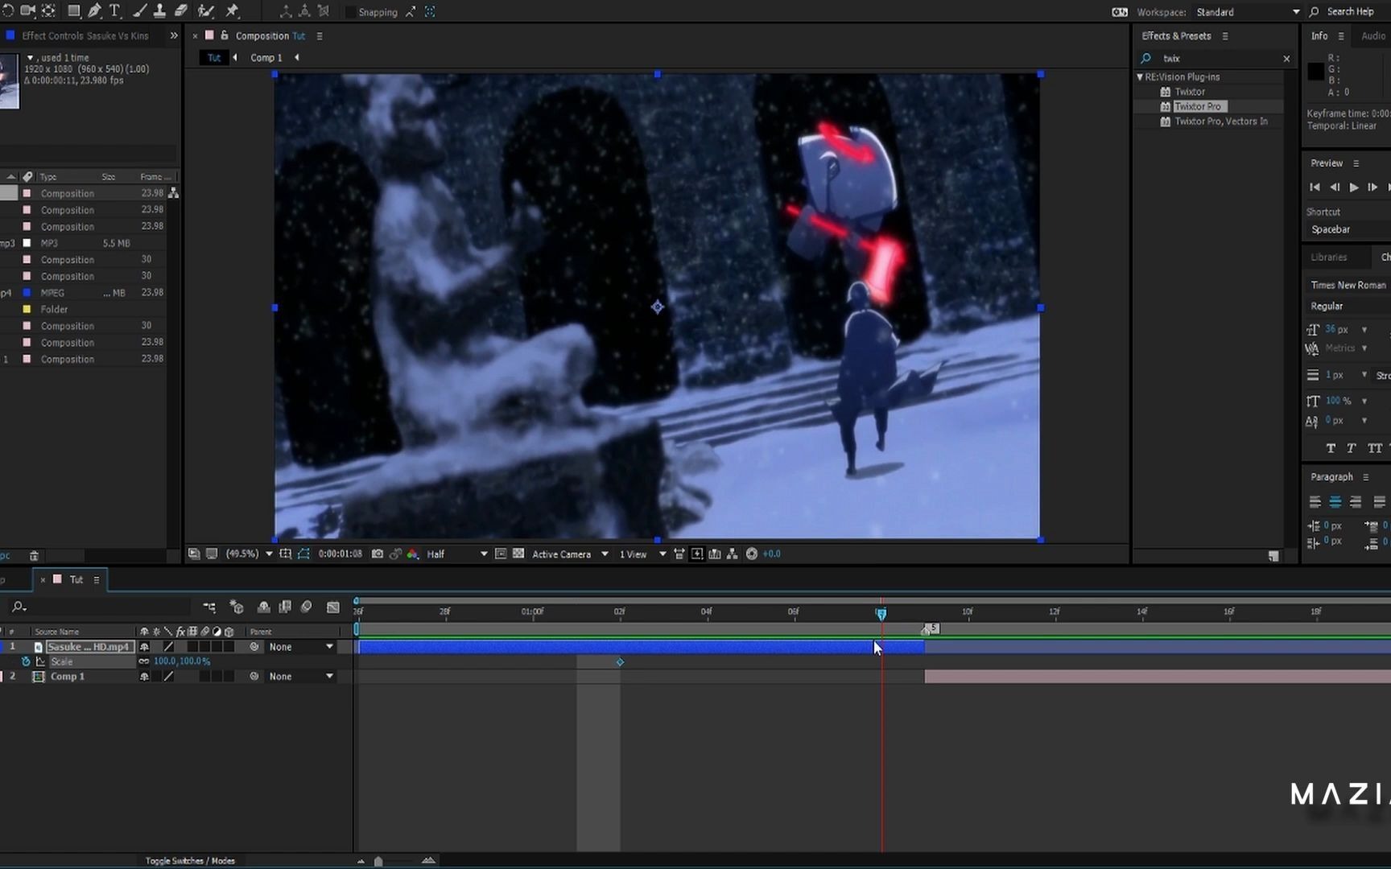Toggle the Comp 1 layer shy switch
This screenshot has height=869, width=1391.
(144, 677)
